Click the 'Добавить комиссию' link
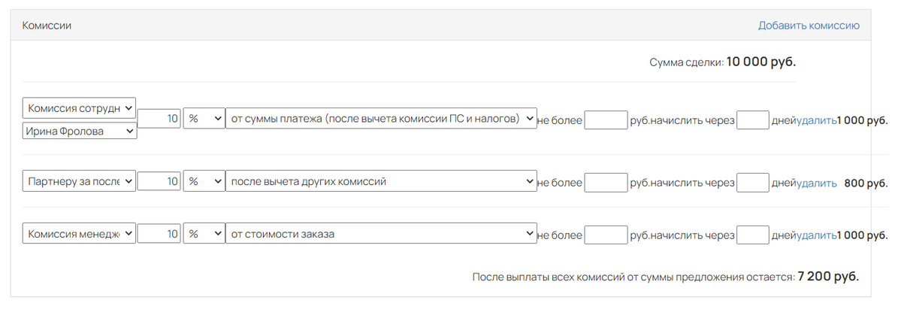This screenshot has height=312, width=901. click(809, 26)
